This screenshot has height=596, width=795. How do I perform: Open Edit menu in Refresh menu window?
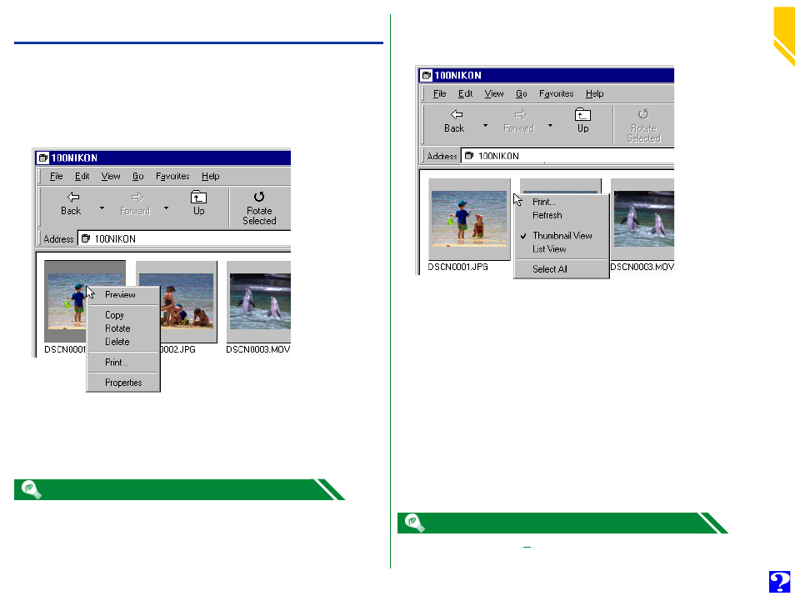[466, 93]
